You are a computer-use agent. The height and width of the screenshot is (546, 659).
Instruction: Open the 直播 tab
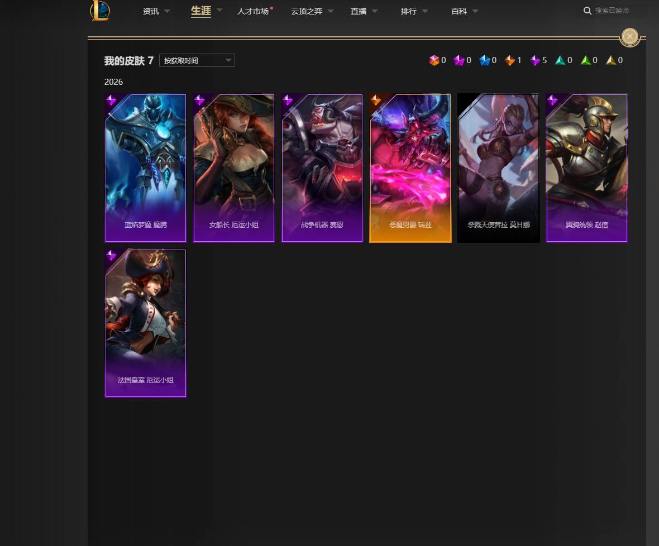359,11
